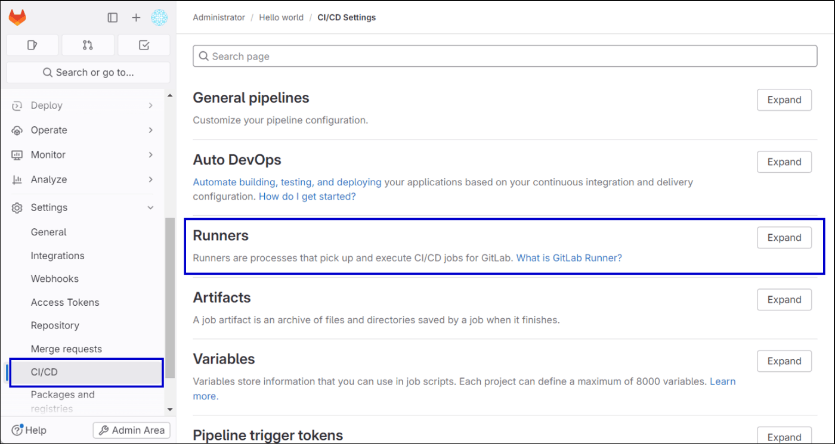
Task: Click the Settings gear icon
Action: tap(17, 207)
